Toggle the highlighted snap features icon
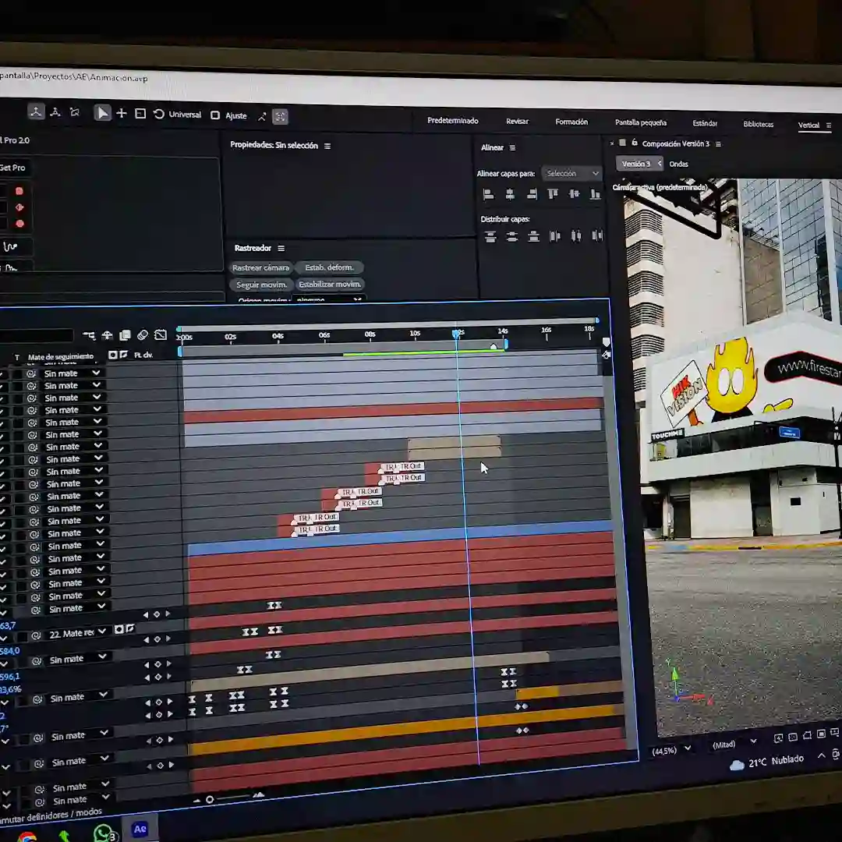Image resolution: width=842 pixels, height=842 pixels. [281, 116]
